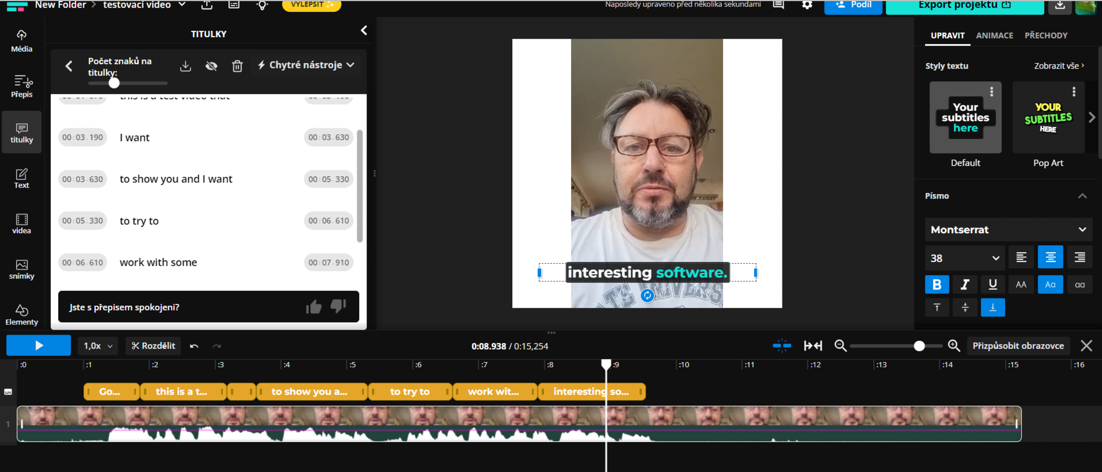Click Přizpůsobit obrazovce fit button
Image resolution: width=1102 pixels, height=472 pixels.
[1018, 346]
